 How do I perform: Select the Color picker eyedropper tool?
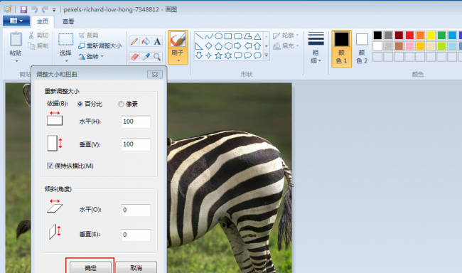146,57
